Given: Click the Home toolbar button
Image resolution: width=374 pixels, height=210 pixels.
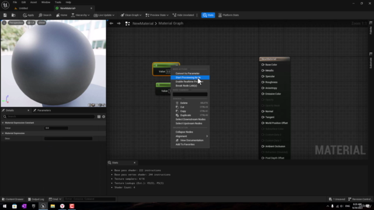Looking at the screenshot, I should coord(61,15).
